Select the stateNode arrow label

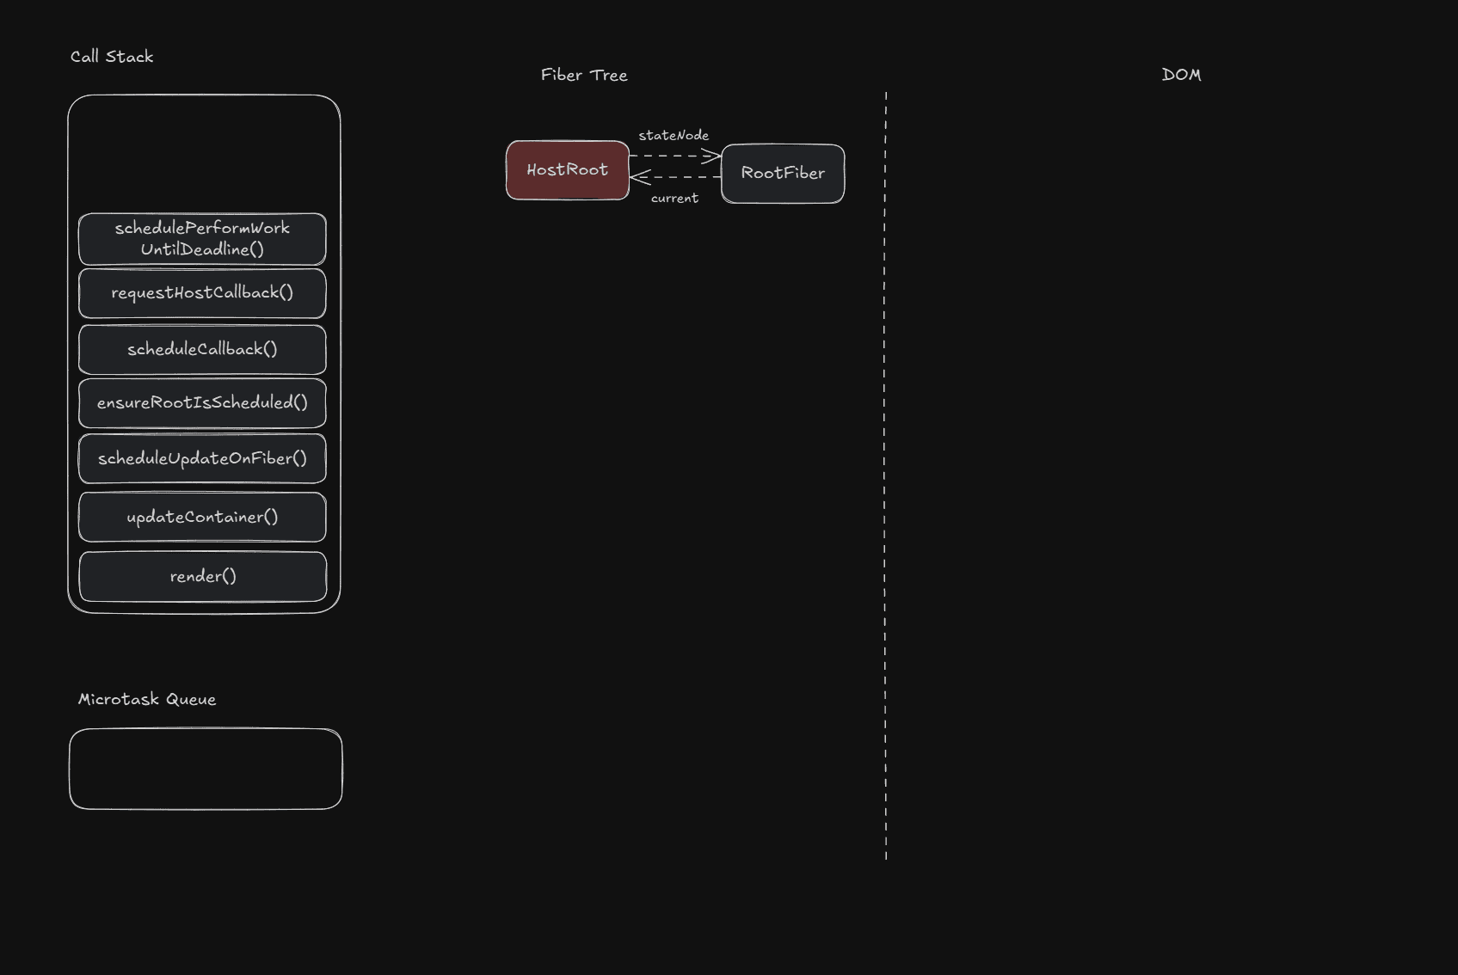(674, 136)
